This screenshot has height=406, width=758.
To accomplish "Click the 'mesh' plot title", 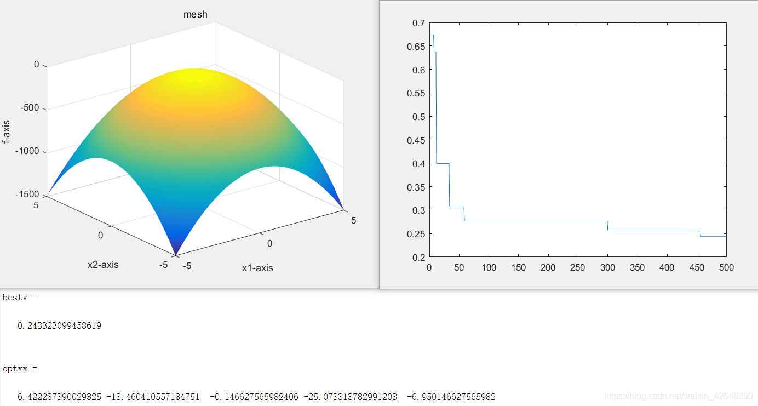I will coord(196,14).
